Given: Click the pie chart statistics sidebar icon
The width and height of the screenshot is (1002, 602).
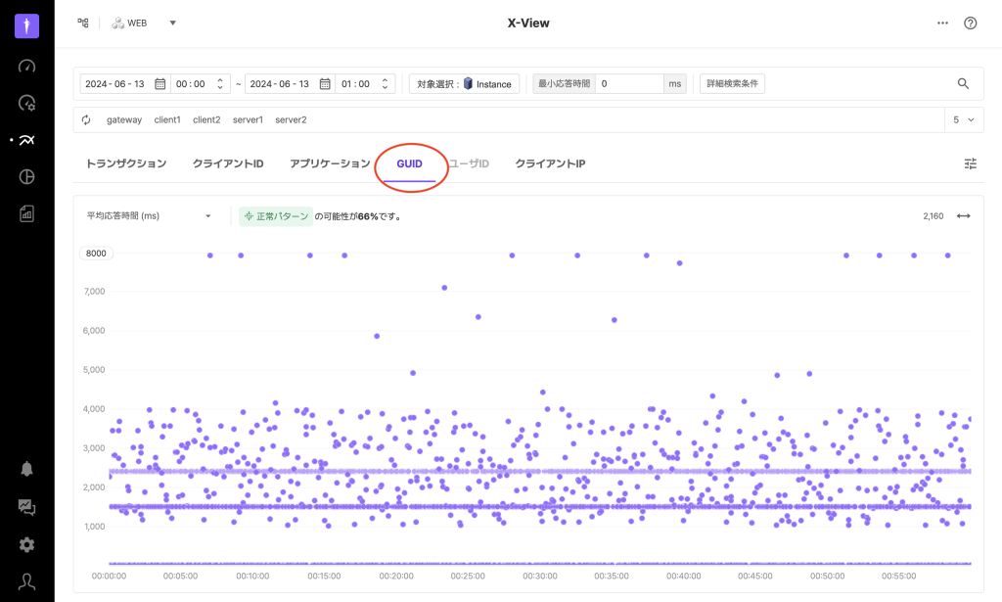Looking at the screenshot, I should 26,176.
